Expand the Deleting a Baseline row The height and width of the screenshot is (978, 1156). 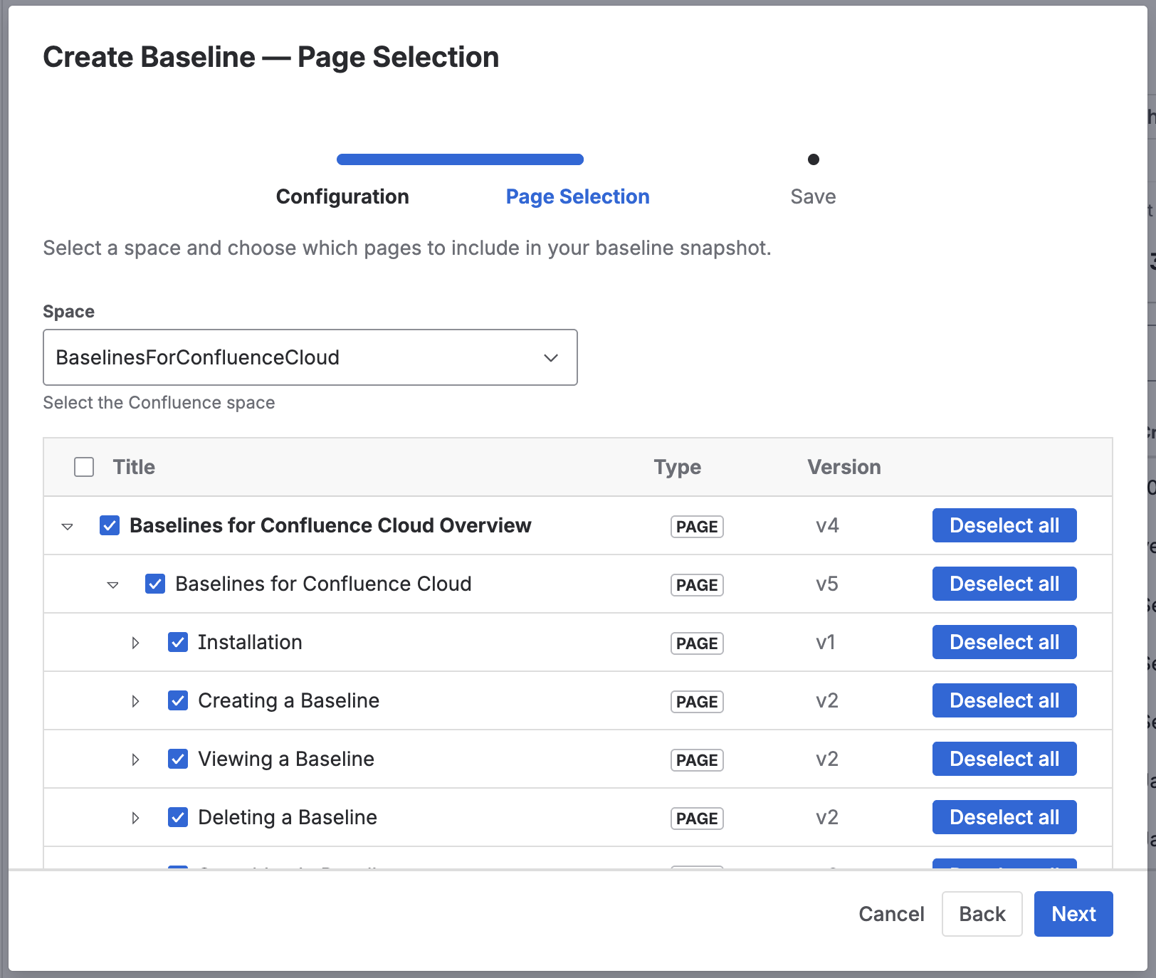(x=135, y=818)
